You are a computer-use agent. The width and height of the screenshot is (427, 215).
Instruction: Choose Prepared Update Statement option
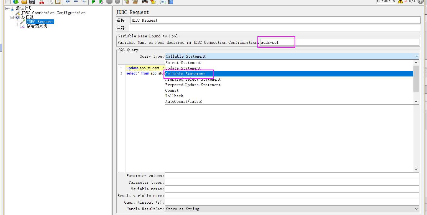pyautogui.click(x=289, y=85)
